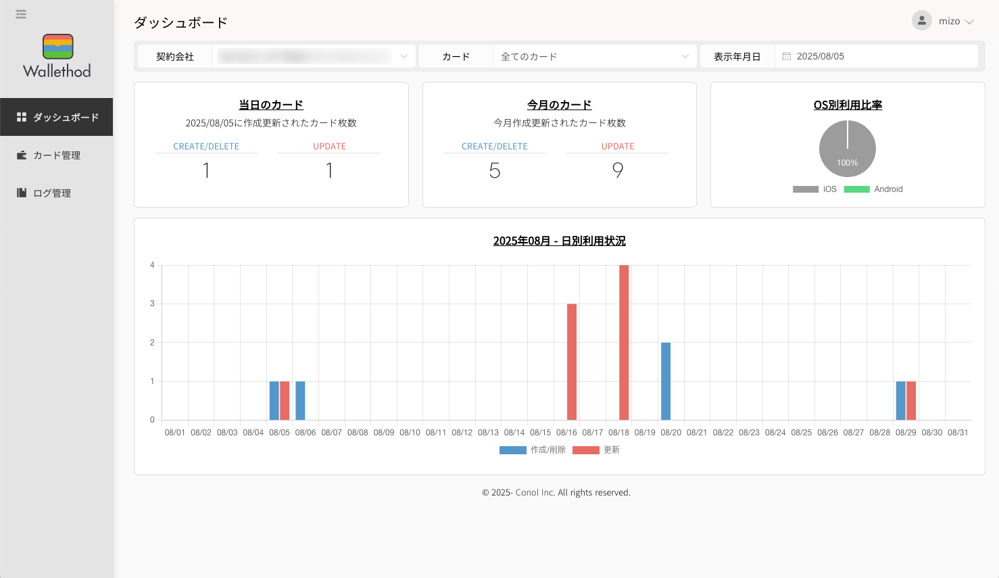Click the 100% iOS pie chart
This screenshot has height=578, width=999.
point(847,149)
